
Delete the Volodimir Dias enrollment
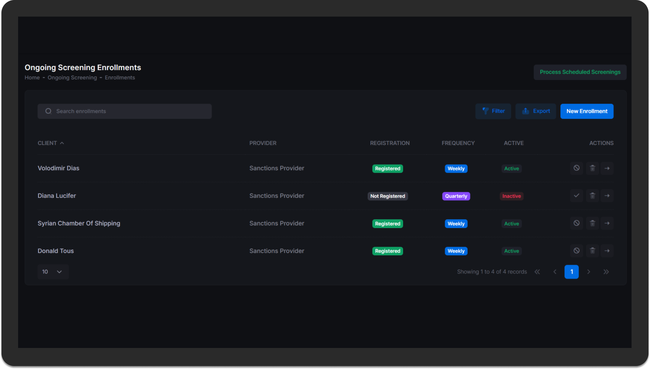pyautogui.click(x=592, y=168)
